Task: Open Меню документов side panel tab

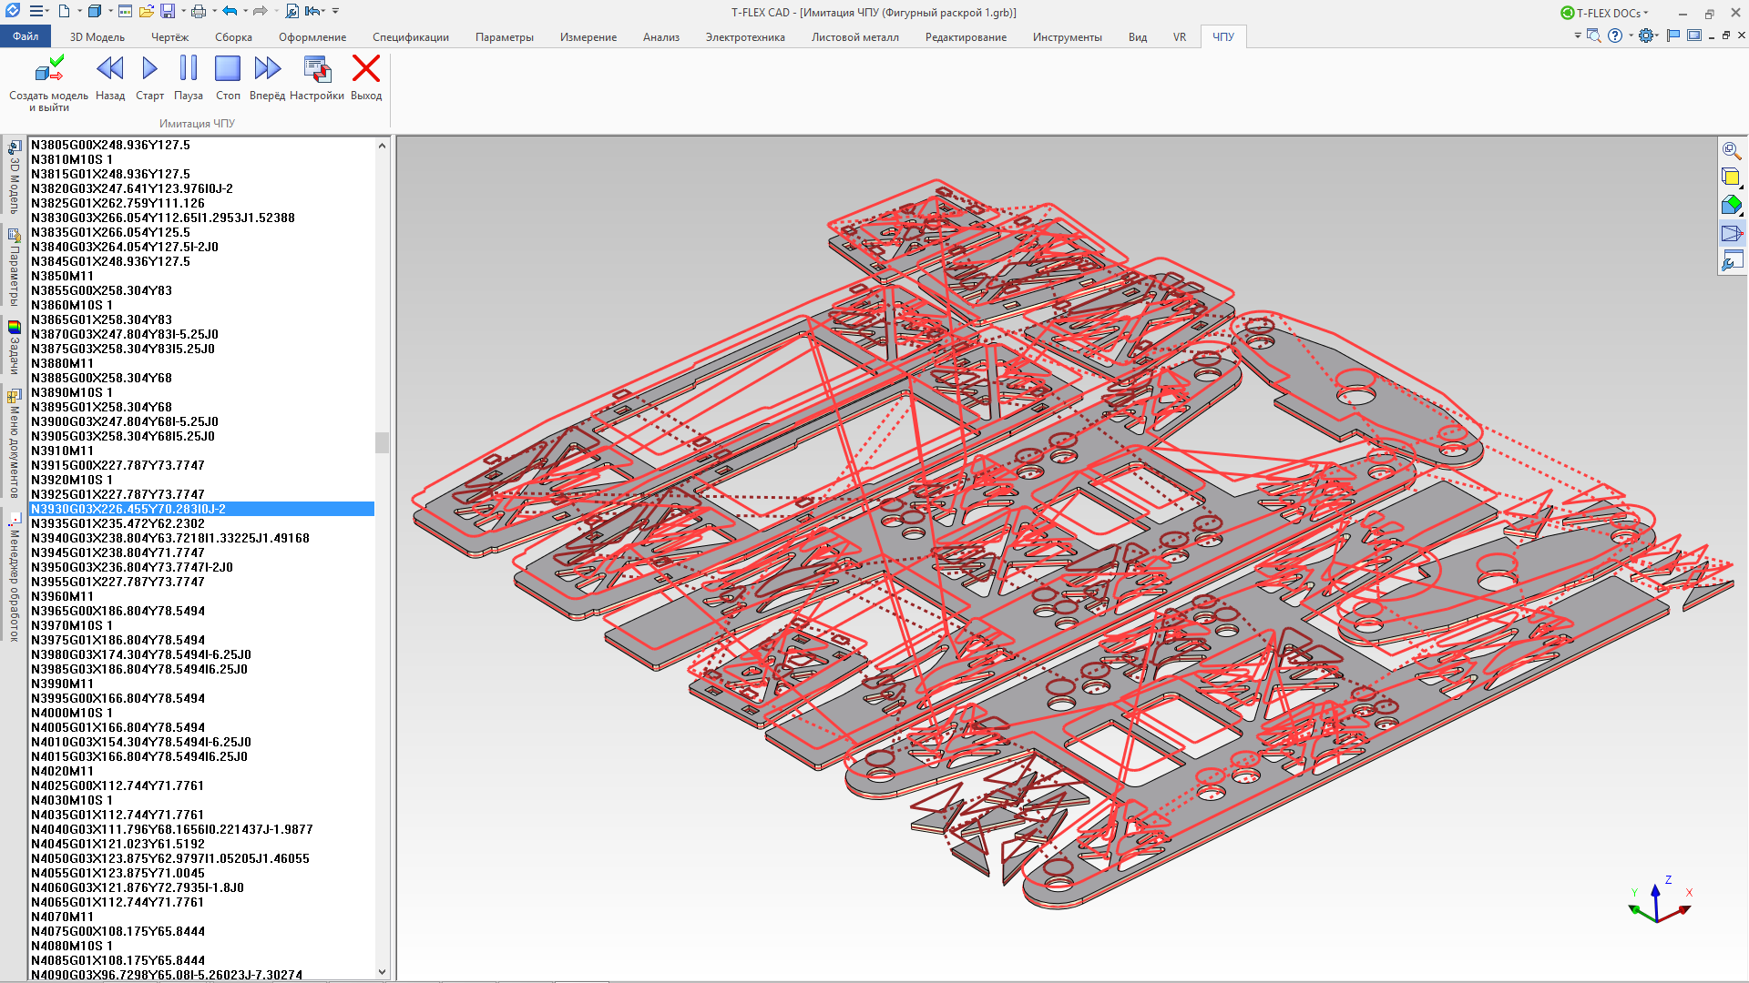Action: coord(14,442)
